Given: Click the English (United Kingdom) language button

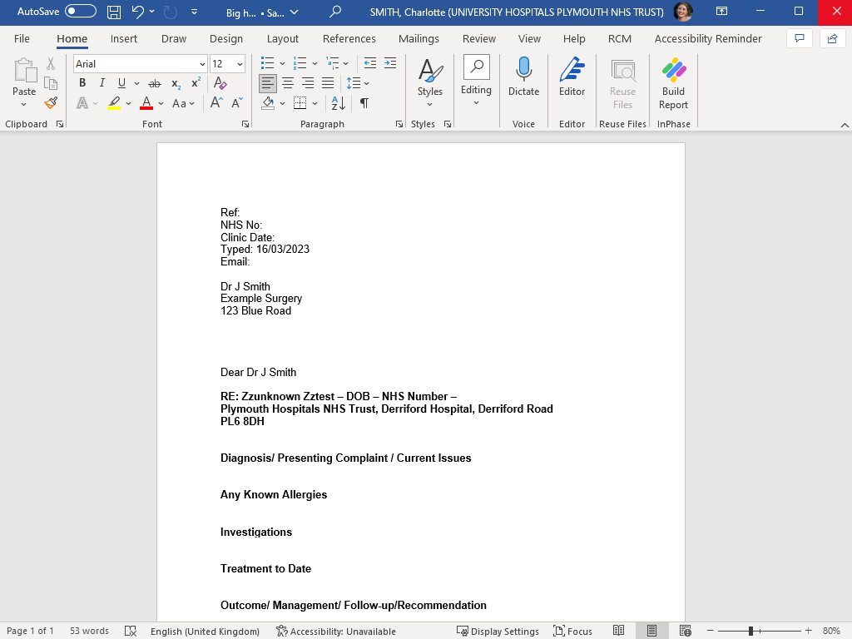Looking at the screenshot, I should pyautogui.click(x=205, y=631).
